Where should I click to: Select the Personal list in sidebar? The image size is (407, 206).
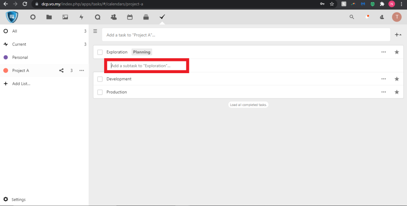[20, 57]
